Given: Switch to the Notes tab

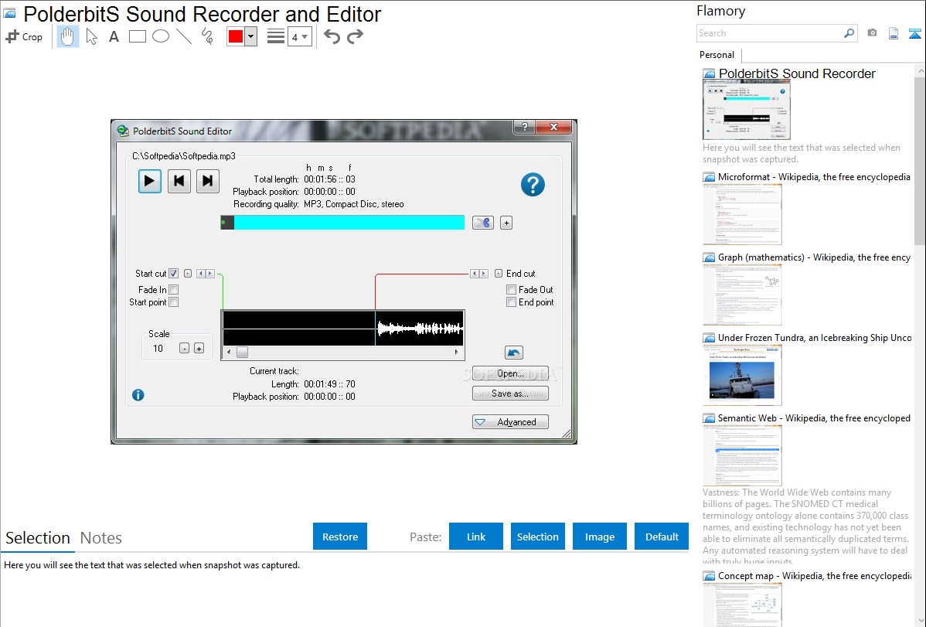Looking at the screenshot, I should click(x=101, y=538).
